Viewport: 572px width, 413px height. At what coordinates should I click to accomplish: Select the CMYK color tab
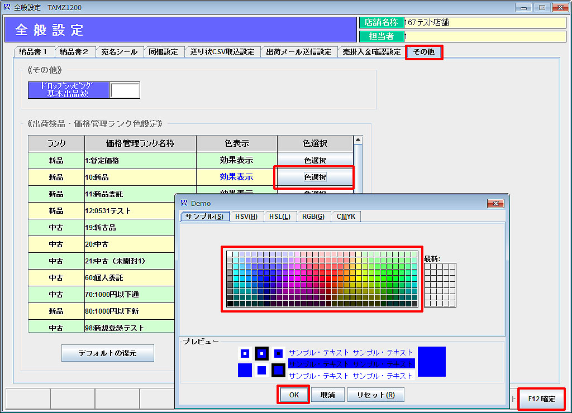pyautogui.click(x=346, y=217)
